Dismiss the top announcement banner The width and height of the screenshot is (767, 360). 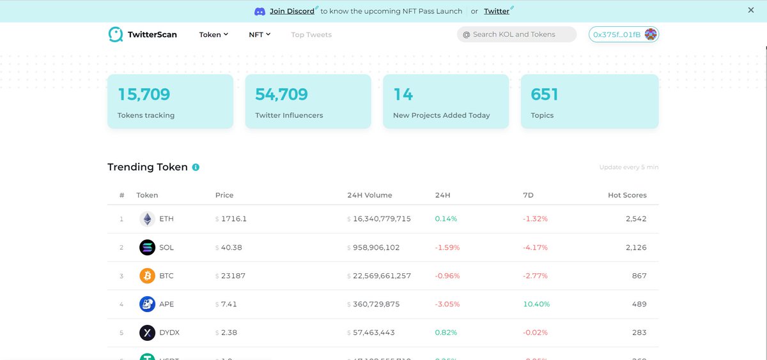pyautogui.click(x=751, y=10)
